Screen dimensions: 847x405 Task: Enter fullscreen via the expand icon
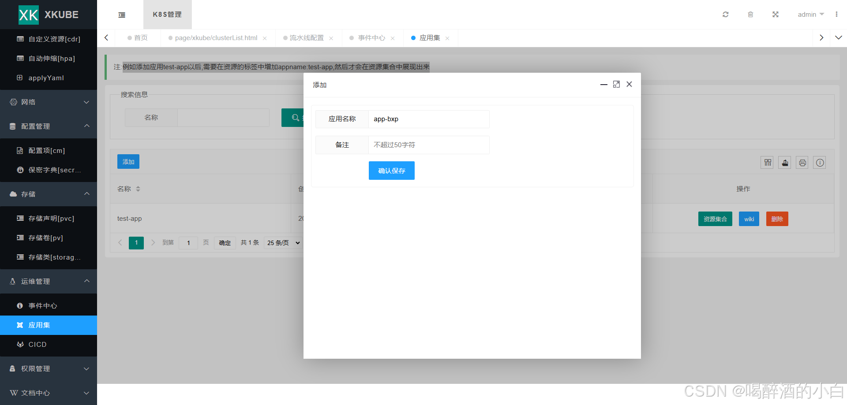(x=776, y=15)
